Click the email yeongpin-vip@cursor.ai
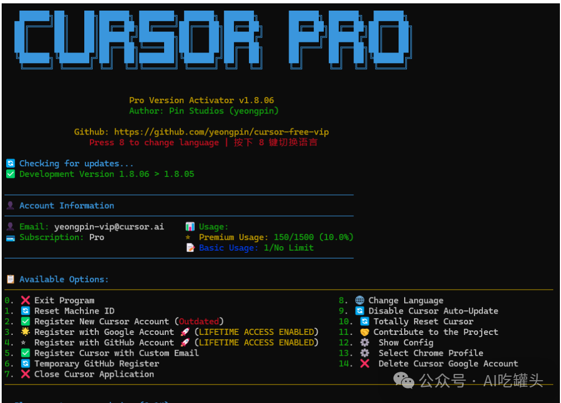Viewport: 561px width, 403px height. [x=109, y=227]
